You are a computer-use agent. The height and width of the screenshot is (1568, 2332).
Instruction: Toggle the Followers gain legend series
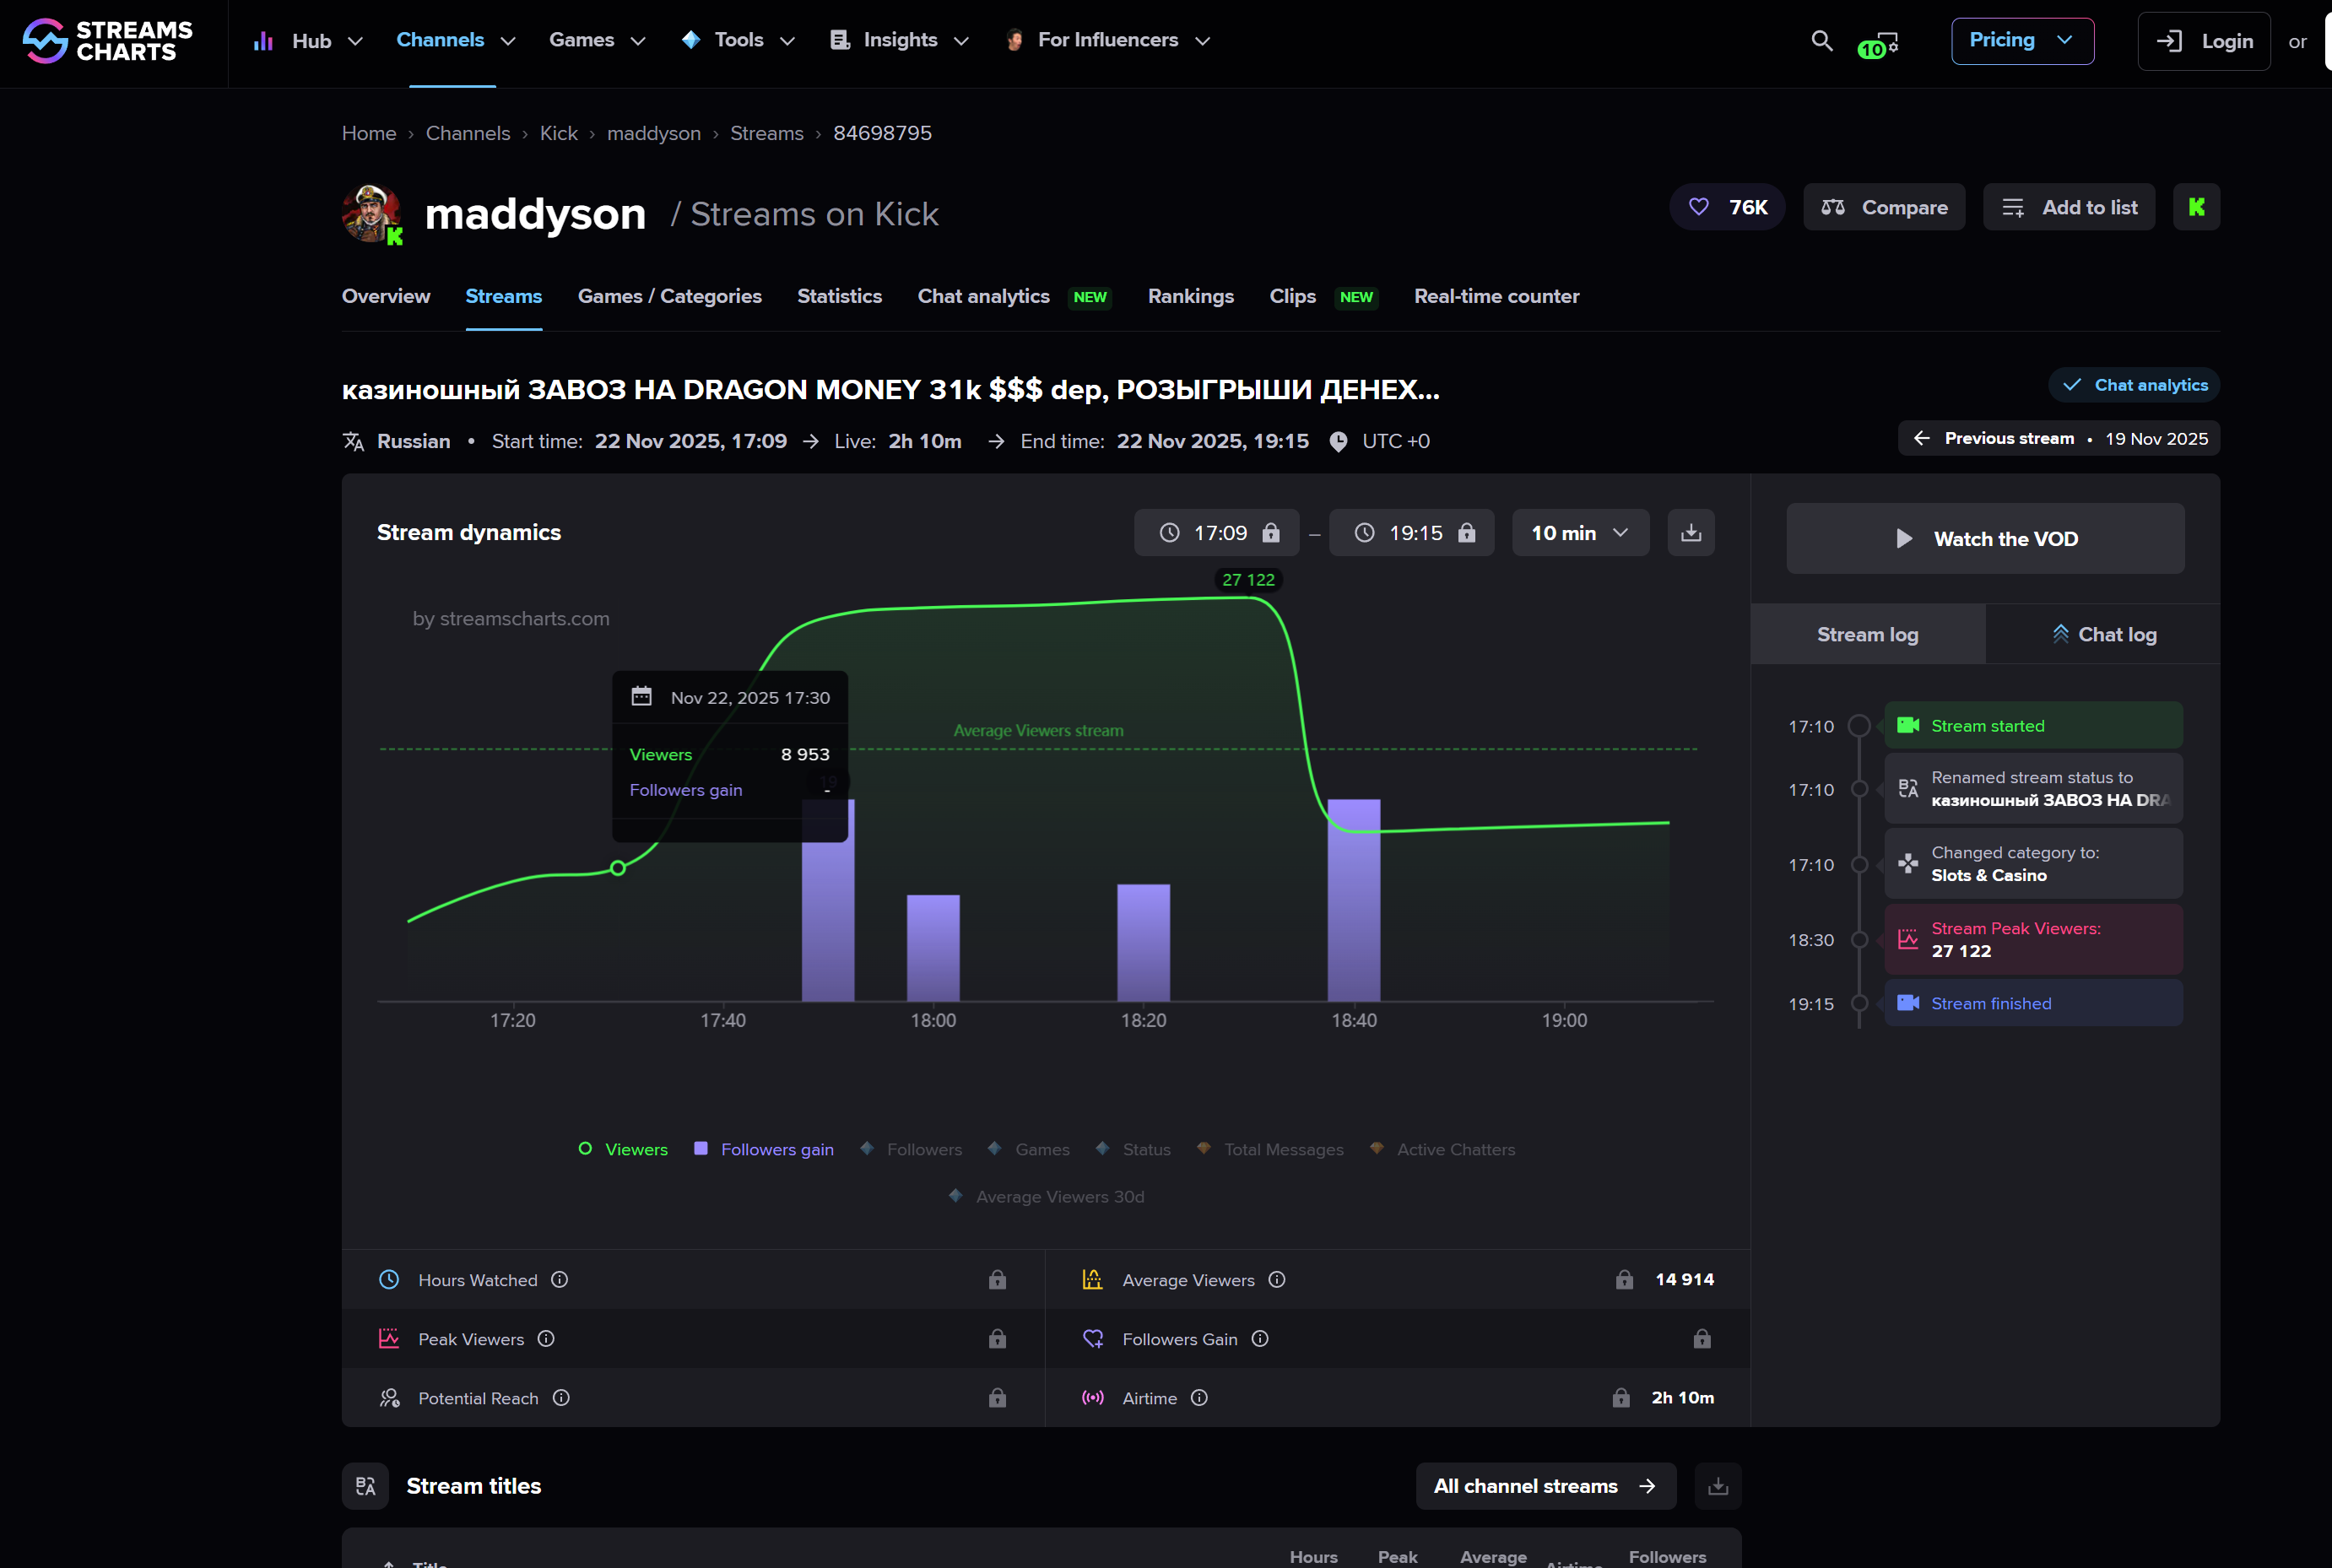coord(764,1150)
